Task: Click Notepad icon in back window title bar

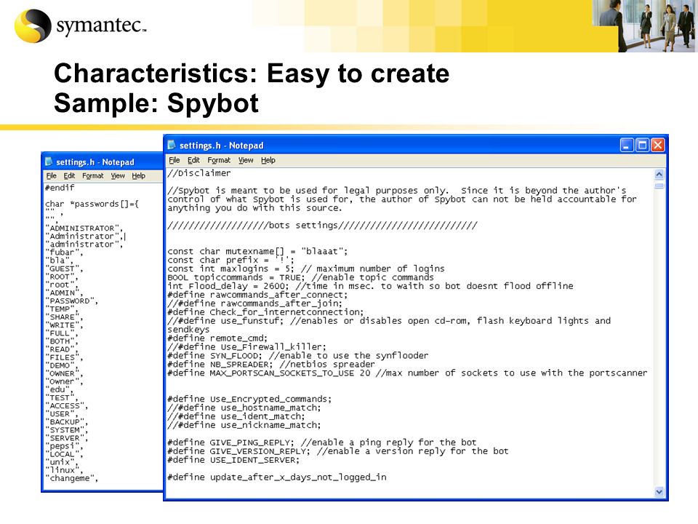Action: click(49, 162)
